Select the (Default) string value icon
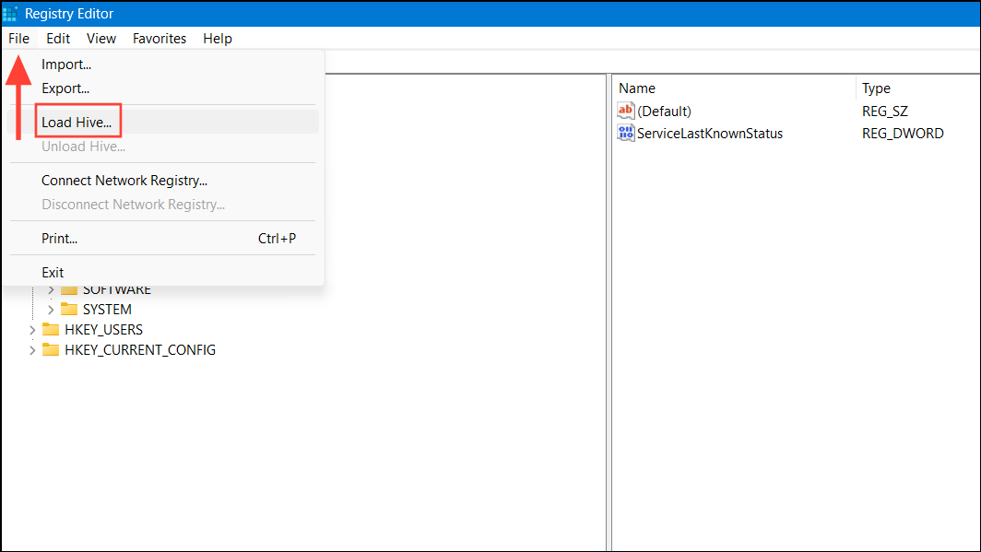The image size is (981, 552). pyautogui.click(x=626, y=111)
